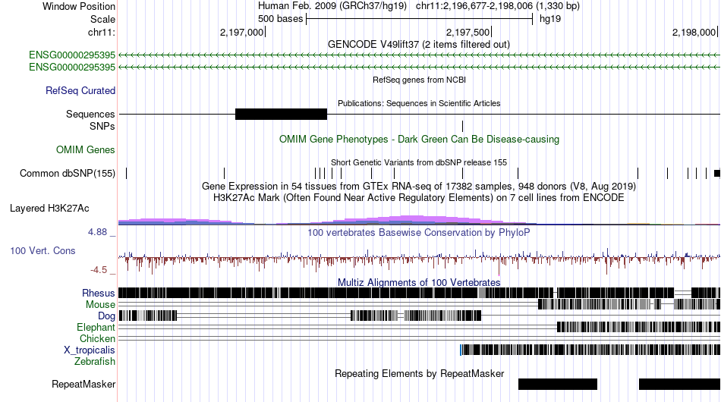
Task: Click Repeating Elements by RepeatMasker title
Action: click(x=419, y=373)
